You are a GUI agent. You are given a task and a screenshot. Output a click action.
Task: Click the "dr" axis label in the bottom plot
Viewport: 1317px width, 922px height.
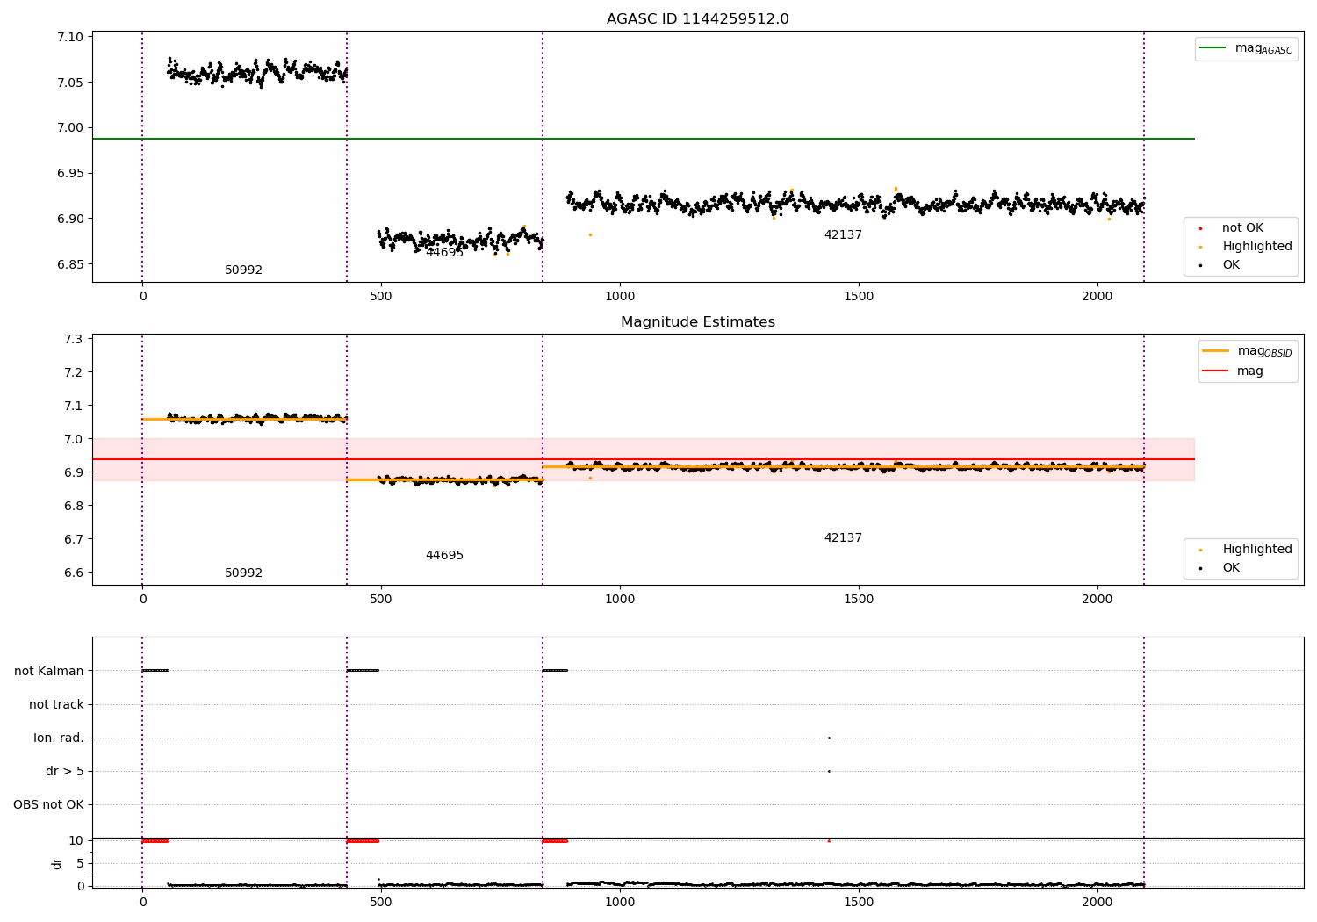[57, 863]
